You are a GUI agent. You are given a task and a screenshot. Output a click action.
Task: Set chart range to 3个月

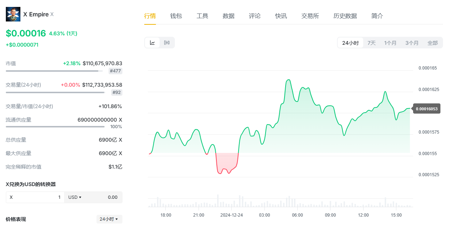point(412,43)
